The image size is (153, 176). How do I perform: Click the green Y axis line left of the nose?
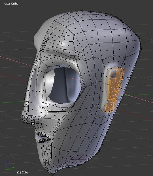click(12, 102)
